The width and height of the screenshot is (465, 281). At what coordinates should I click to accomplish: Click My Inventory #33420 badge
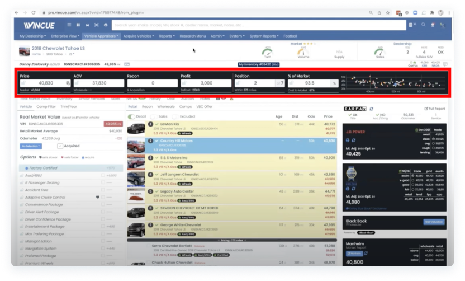click(259, 64)
